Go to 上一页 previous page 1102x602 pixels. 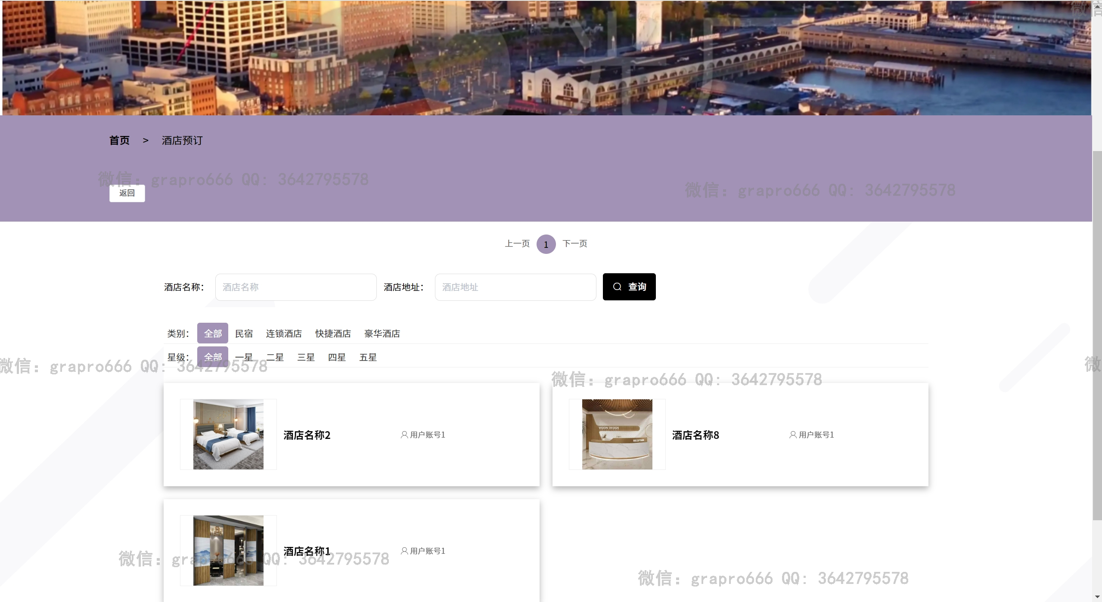pyautogui.click(x=517, y=244)
